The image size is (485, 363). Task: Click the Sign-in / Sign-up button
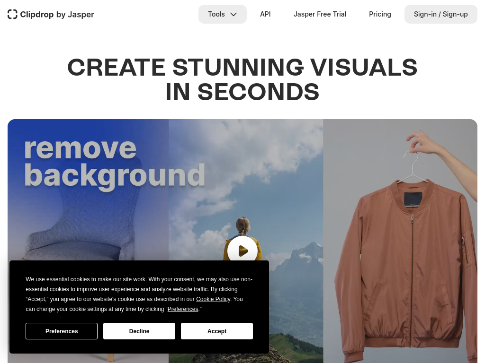click(x=441, y=14)
